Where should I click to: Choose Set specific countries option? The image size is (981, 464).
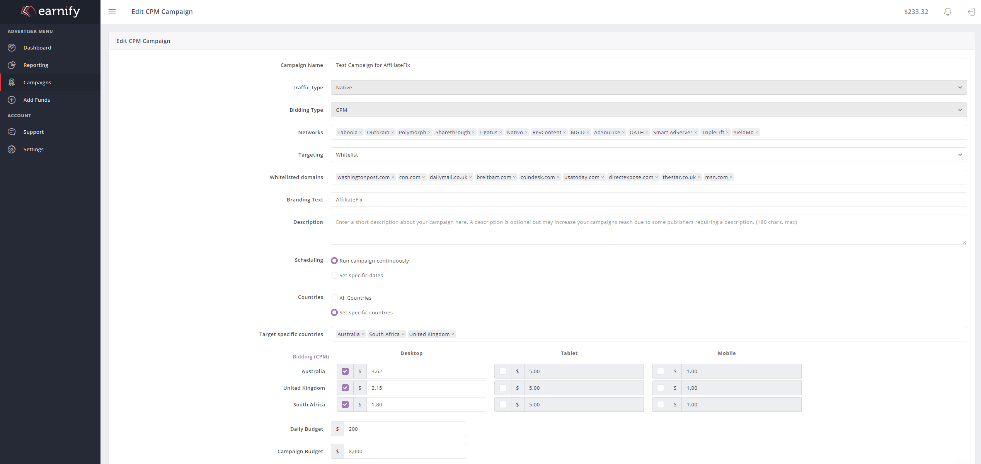334,312
